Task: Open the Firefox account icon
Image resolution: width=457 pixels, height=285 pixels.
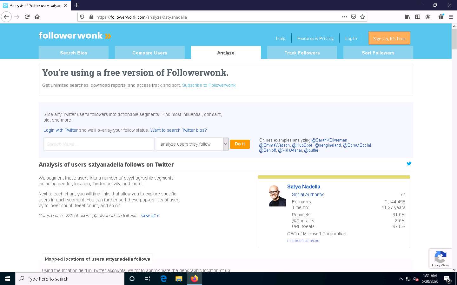Action: click(428, 17)
